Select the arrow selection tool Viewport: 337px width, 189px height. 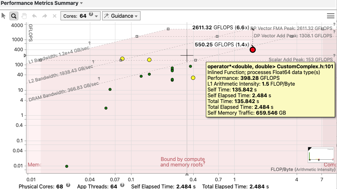[x=4, y=15]
